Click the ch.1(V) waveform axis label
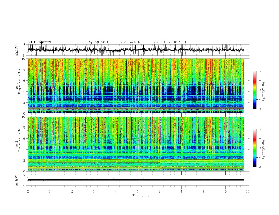This screenshot has height=215, width=279. point(17,50)
